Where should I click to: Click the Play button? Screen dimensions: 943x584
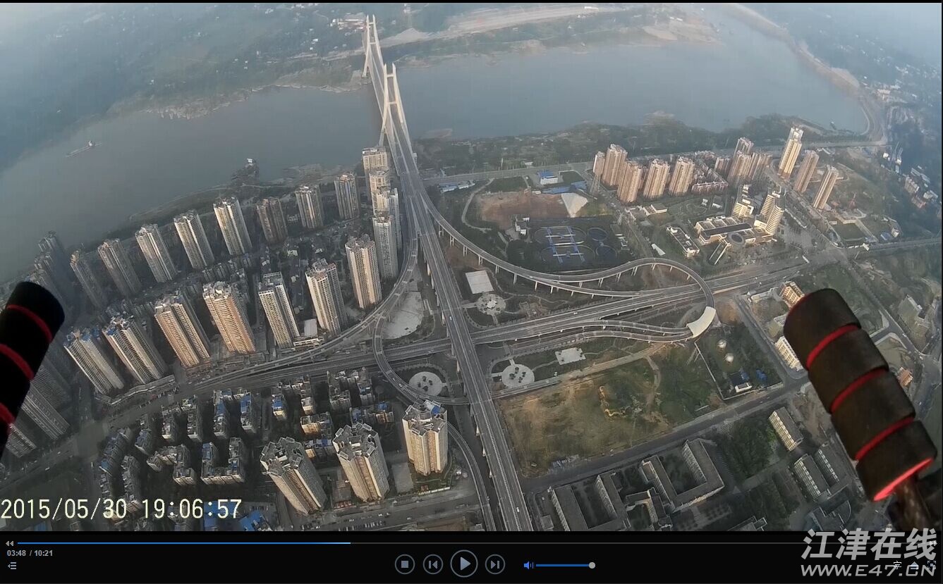[464, 564]
